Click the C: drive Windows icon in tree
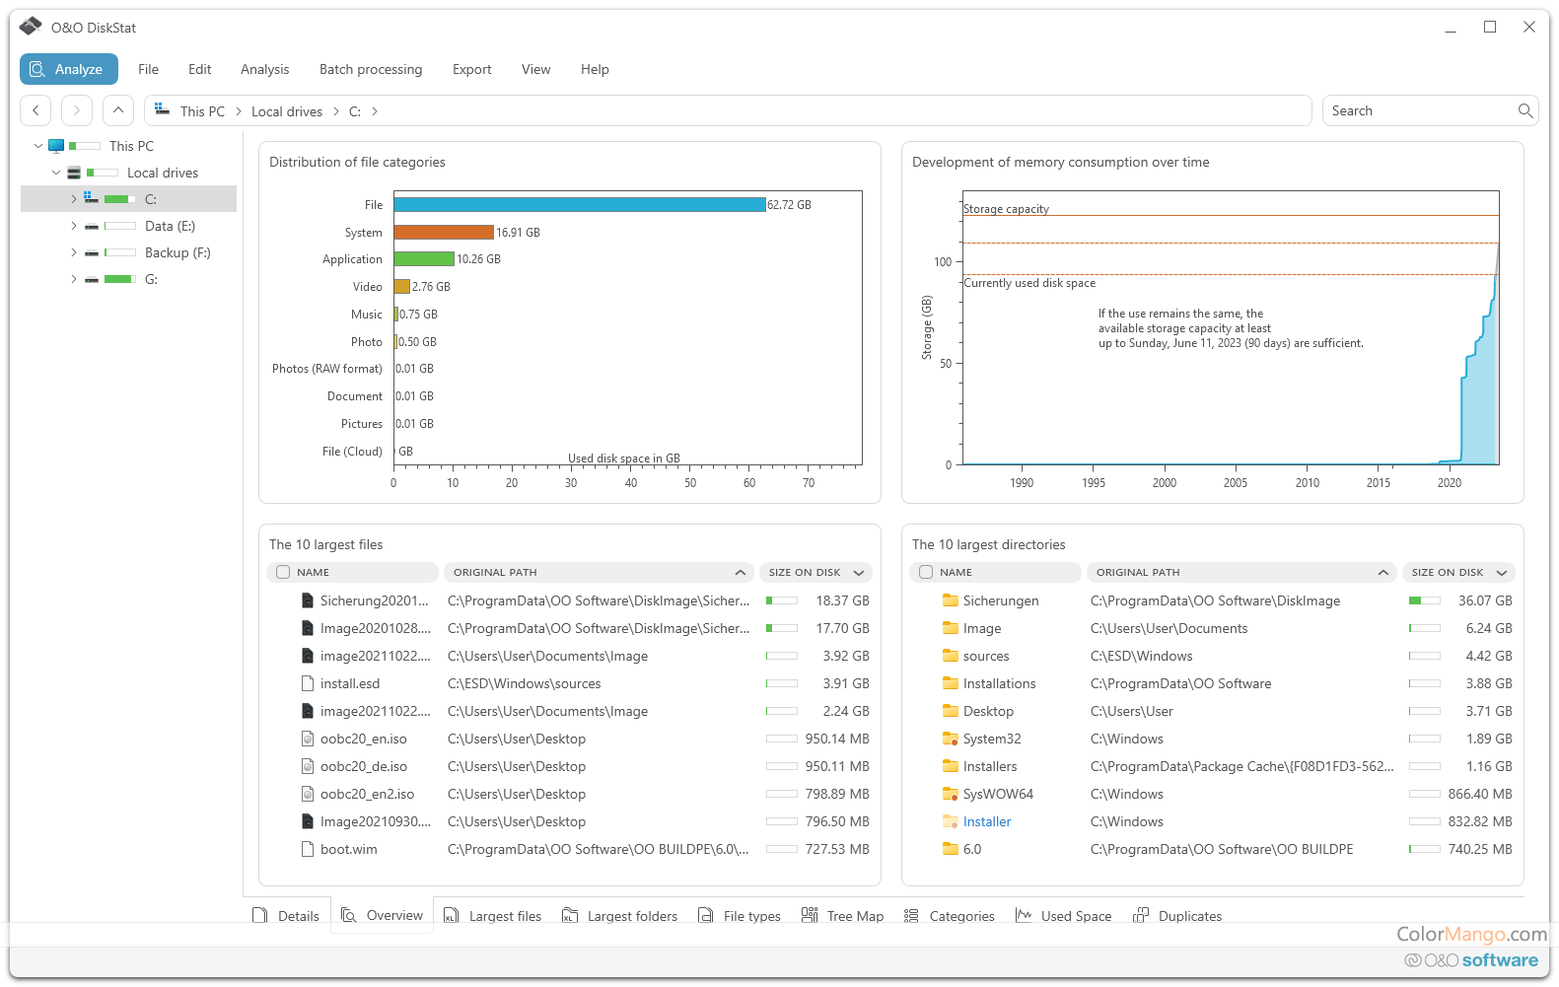 click(x=91, y=198)
